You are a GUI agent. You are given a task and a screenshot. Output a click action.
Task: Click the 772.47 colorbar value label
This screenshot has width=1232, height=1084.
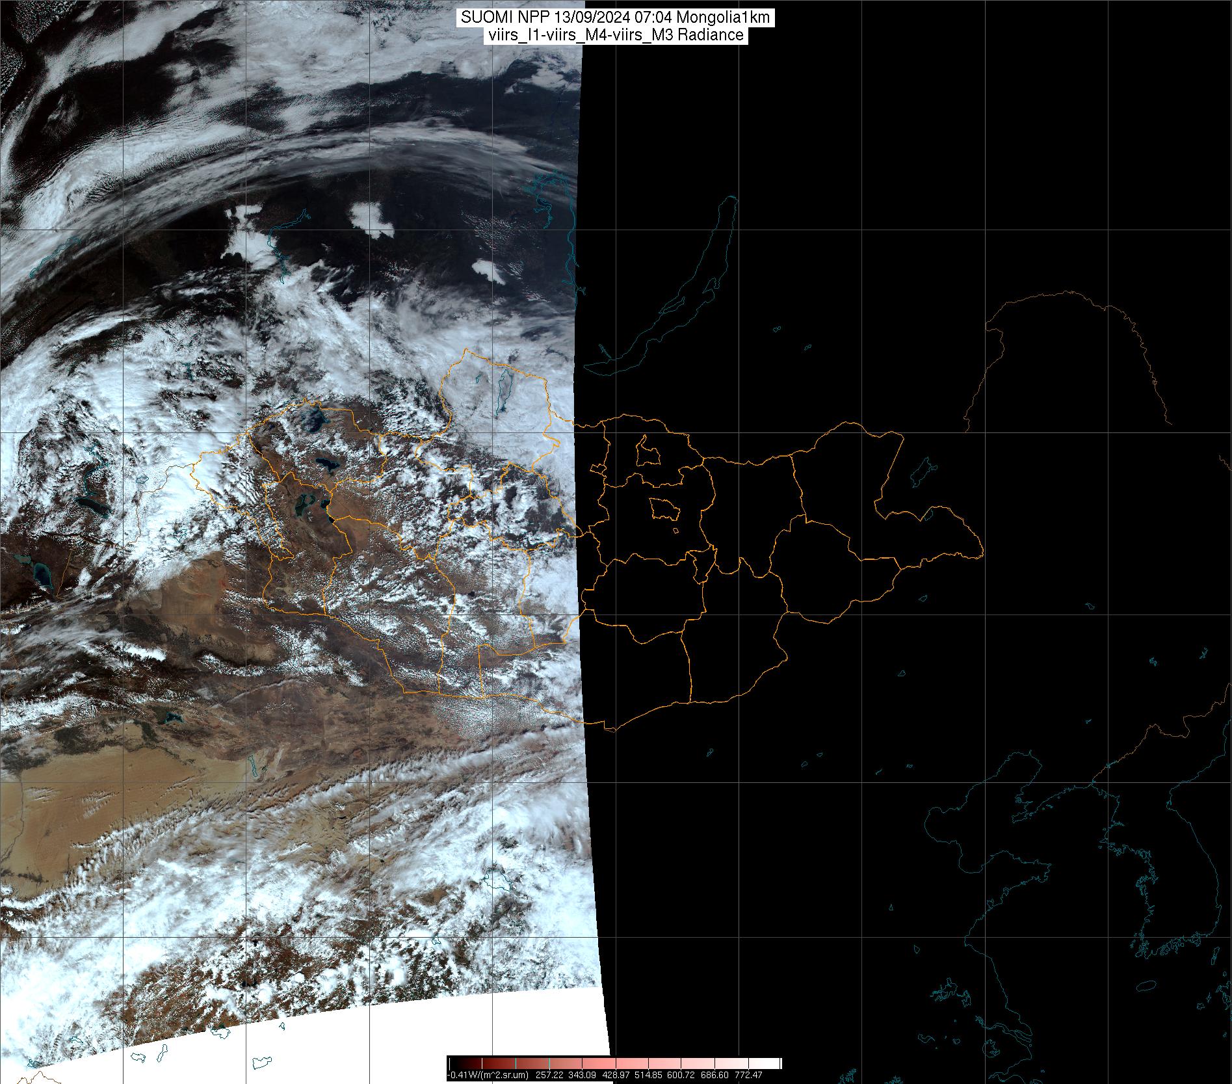coord(748,1075)
